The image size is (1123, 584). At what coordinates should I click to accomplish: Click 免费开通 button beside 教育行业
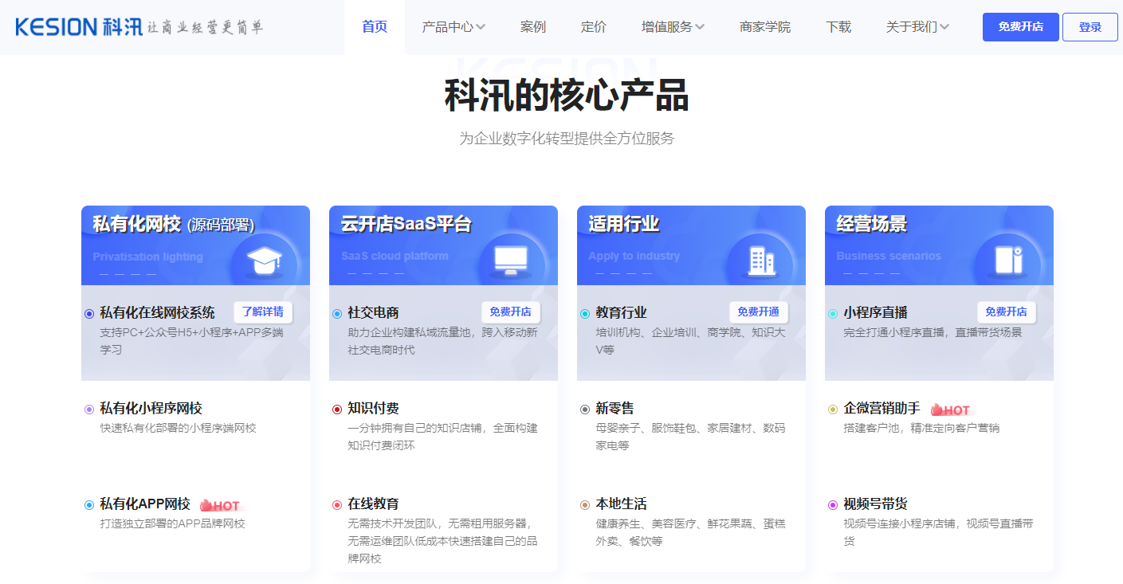(759, 312)
